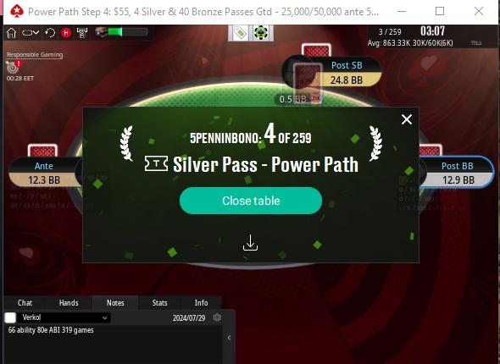This screenshot has height=364, width=500.
Task: Switch to the Chat tab
Action: (25, 303)
